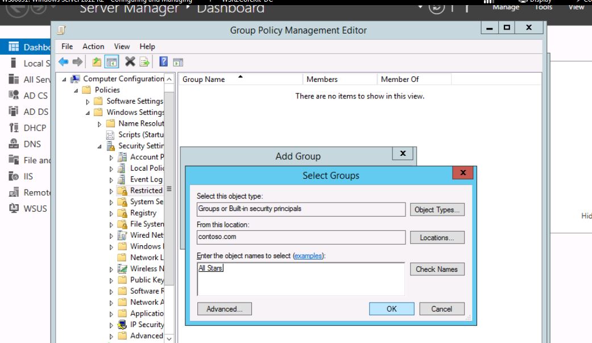Click the blue Back arrow in toolbar

coord(64,61)
